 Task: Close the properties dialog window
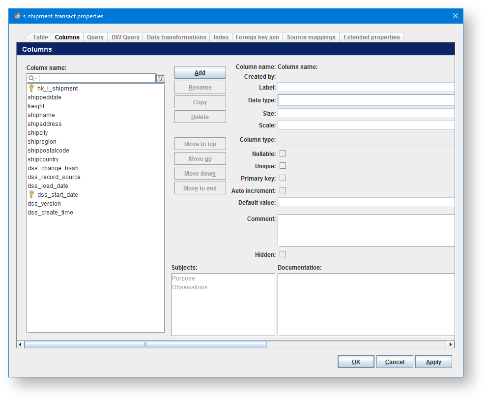(x=455, y=16)
